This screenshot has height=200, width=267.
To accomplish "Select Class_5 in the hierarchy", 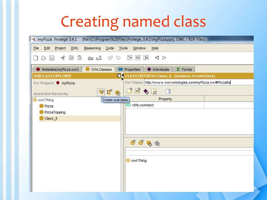I will (80, 118).
